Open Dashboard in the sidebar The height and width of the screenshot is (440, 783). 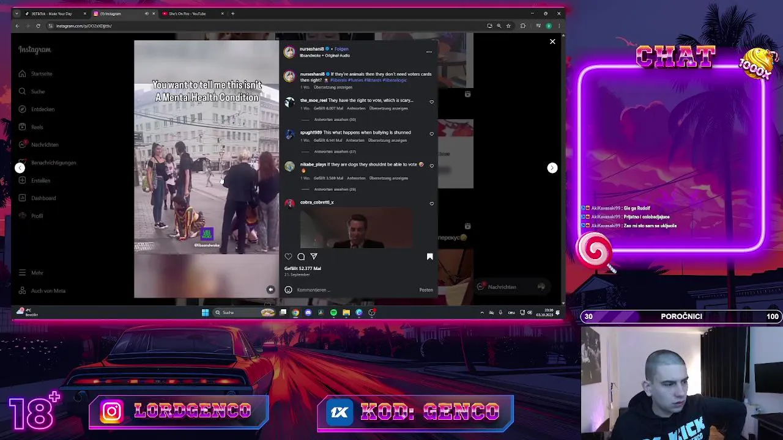[x=37, y=198]
